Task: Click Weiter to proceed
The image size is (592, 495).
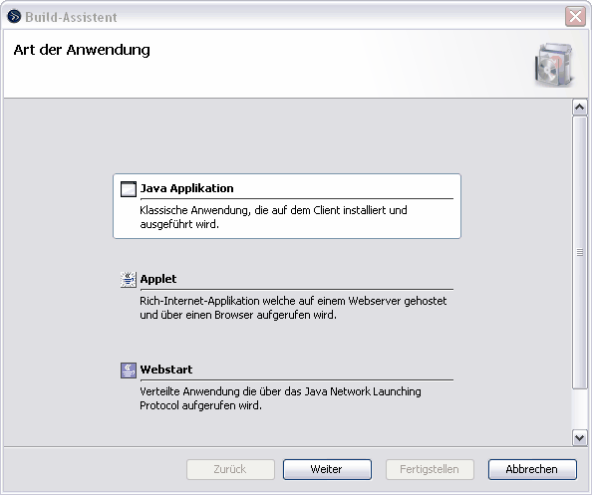Action: pos(327,469)
